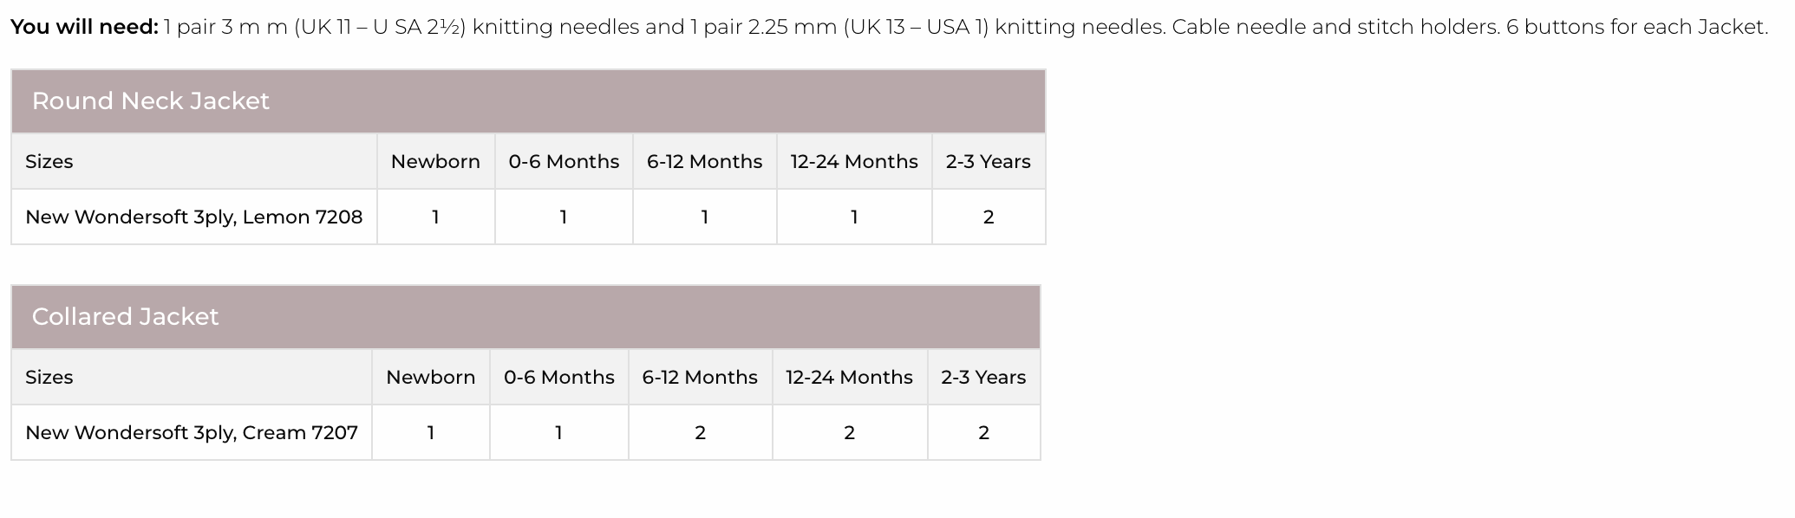Select the Lemon 7208 yarn row label
1795x518 pixels.
(193, 217)
